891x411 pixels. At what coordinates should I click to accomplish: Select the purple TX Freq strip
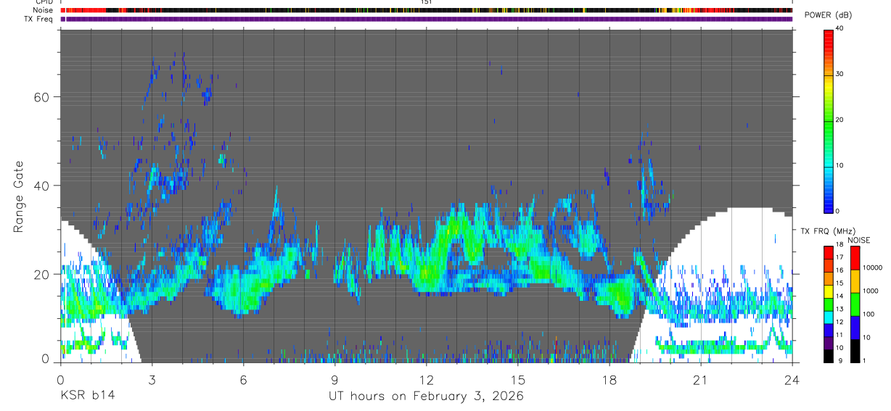pos(427,19)
